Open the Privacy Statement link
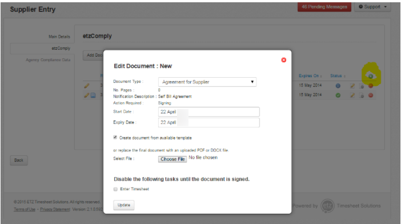401x224 pixels. point(55,209)
